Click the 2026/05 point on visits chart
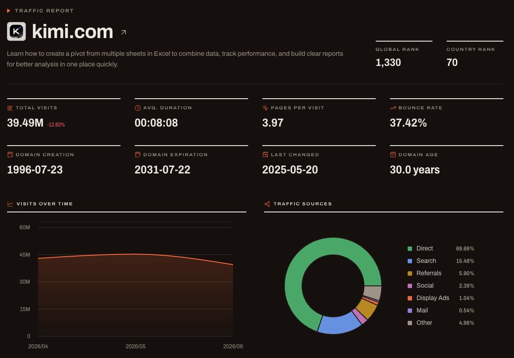 [136, 254]
